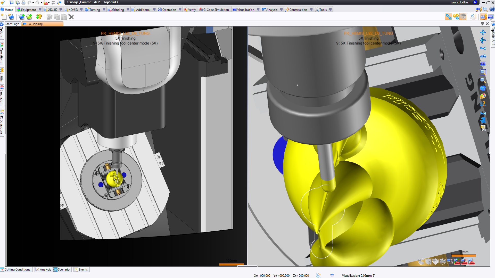This screenshot has height=278, width=495.
Task: Click the New document icon
Action: coord(4,17)
